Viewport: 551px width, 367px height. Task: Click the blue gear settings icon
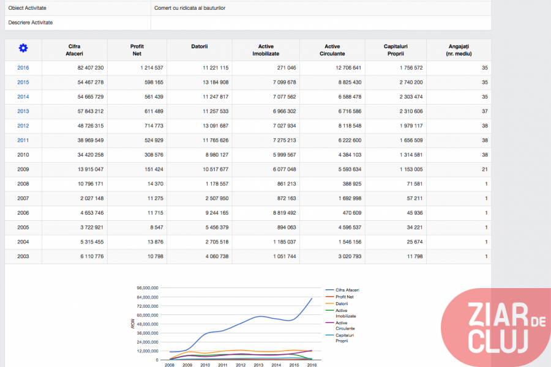(23, 48)
